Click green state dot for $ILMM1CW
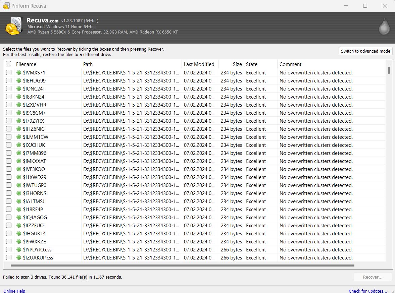 tap(19, 137)
